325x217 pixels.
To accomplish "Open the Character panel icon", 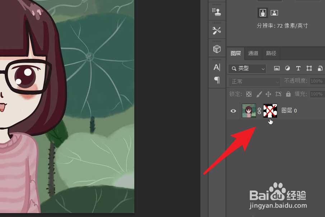I will pos(217,67).
